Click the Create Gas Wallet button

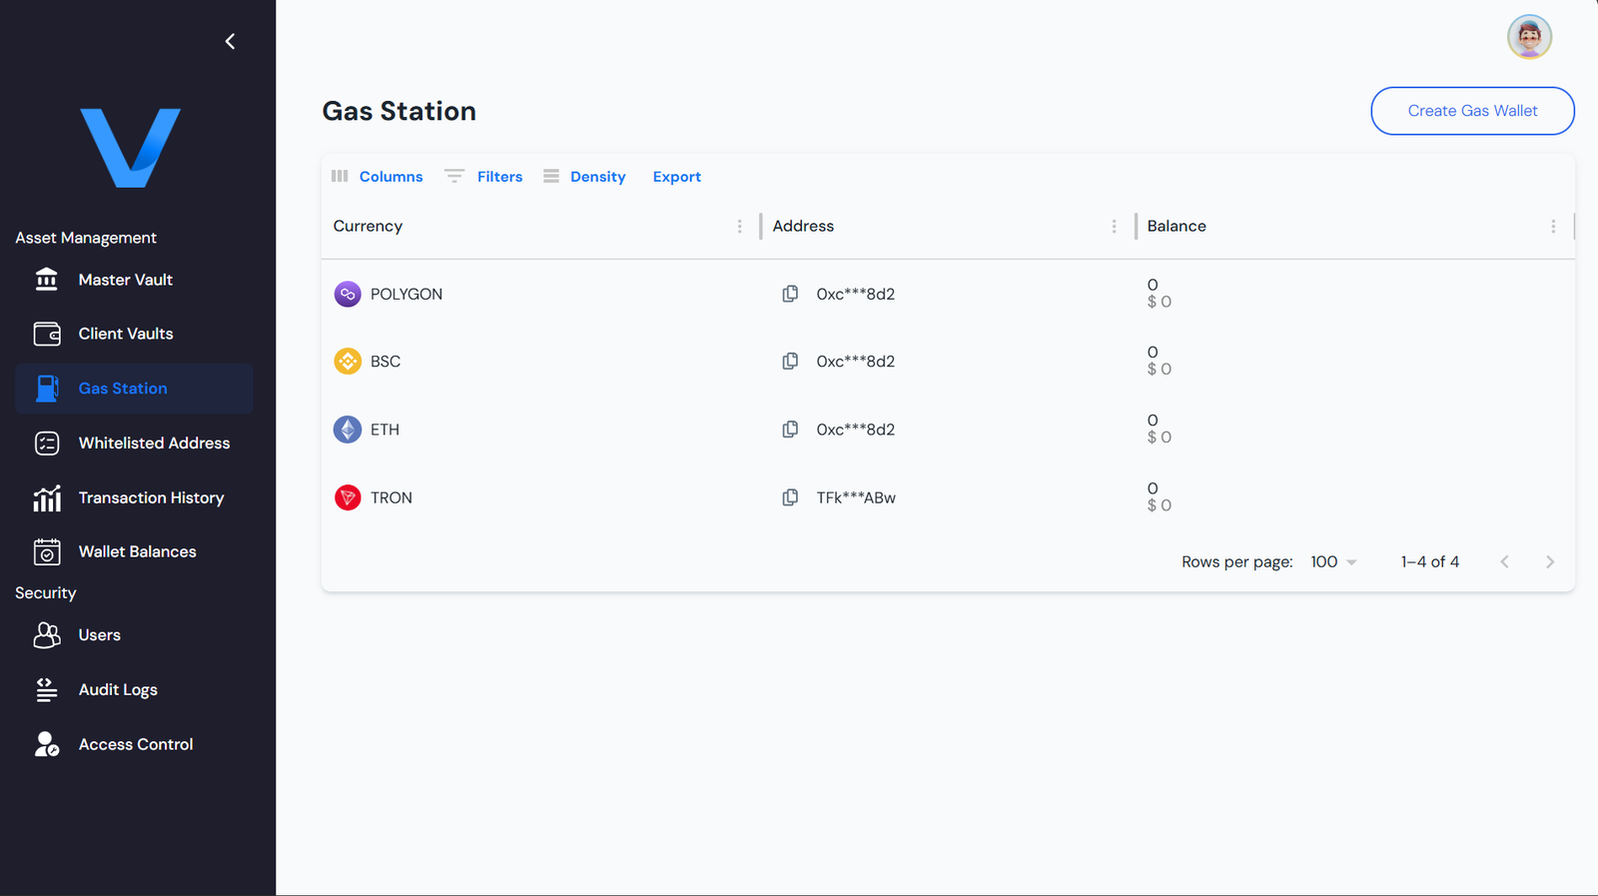click(x=1472, y=111)
